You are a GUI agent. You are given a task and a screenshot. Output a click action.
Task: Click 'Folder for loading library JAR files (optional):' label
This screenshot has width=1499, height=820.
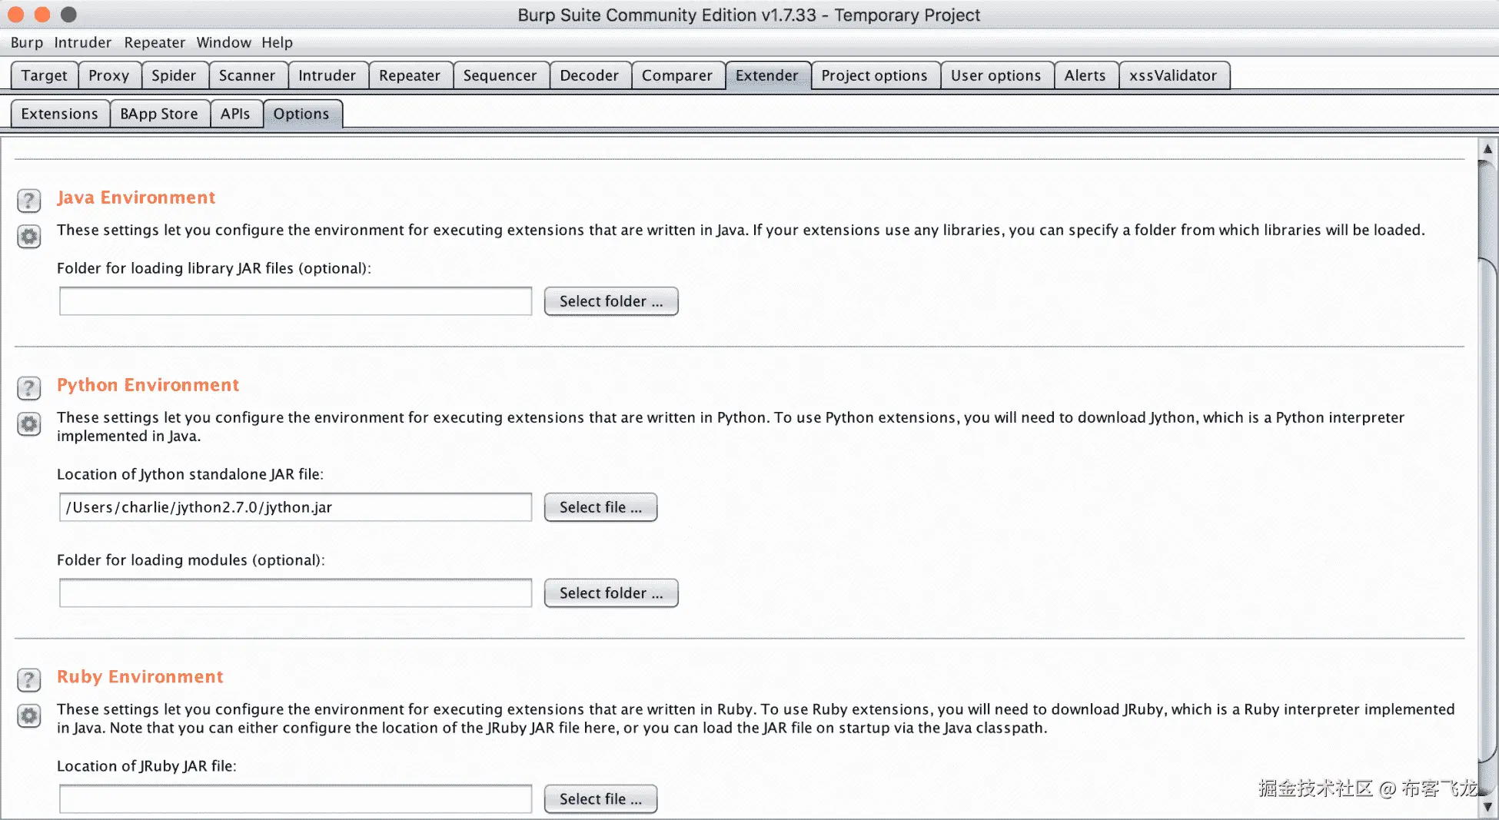214,268
